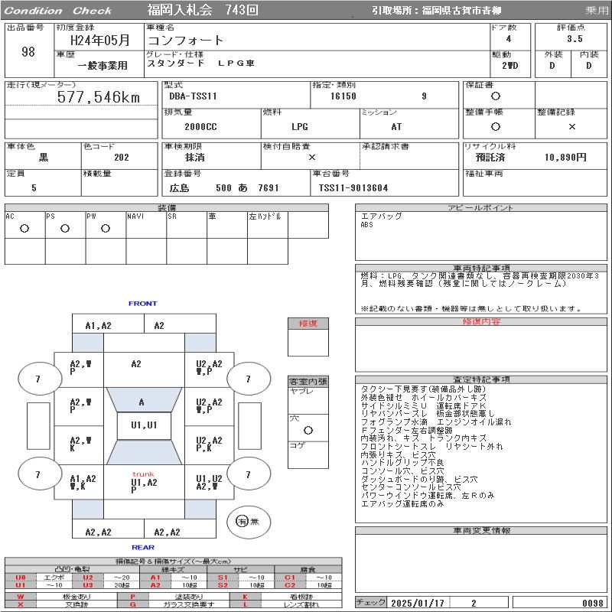Click the 査定特記事項 section header
Image resolution: width=612 pixels, height=612 pixels.
tap(480, 379)
